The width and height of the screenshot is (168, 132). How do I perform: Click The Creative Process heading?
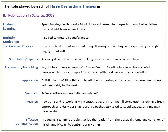tap(18, 46)
